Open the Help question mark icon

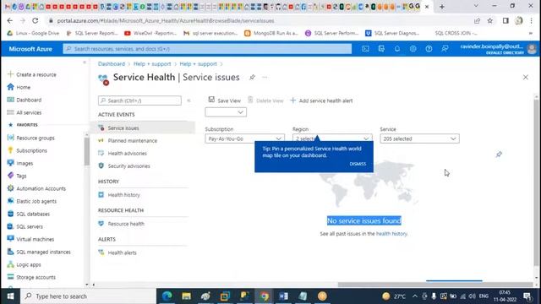click(429, 49)
